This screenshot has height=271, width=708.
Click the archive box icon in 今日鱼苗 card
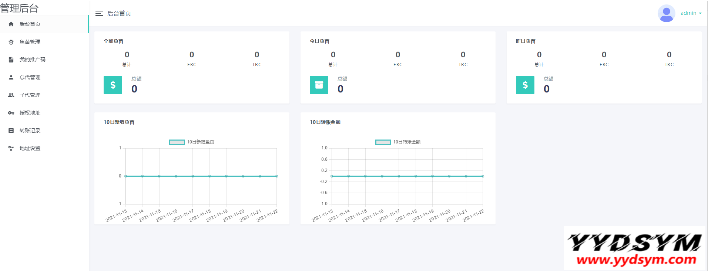pos(319,85)
